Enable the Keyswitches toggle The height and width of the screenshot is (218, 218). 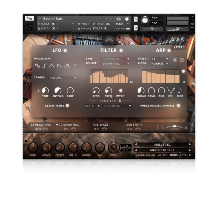[x=67, y=105]
